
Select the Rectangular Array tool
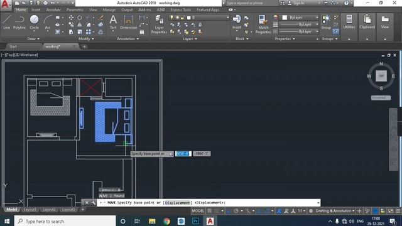(89, 32)
